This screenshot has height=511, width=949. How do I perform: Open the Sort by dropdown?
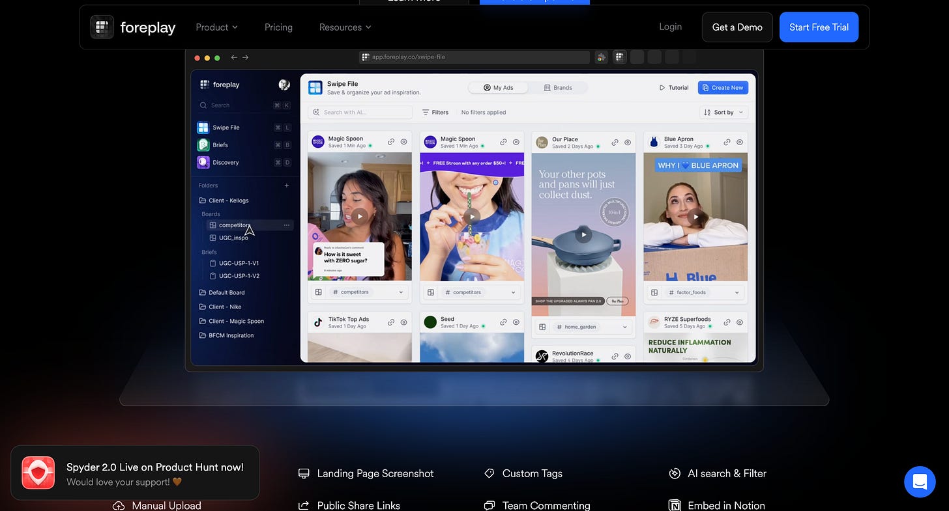(x=723, y=112)
